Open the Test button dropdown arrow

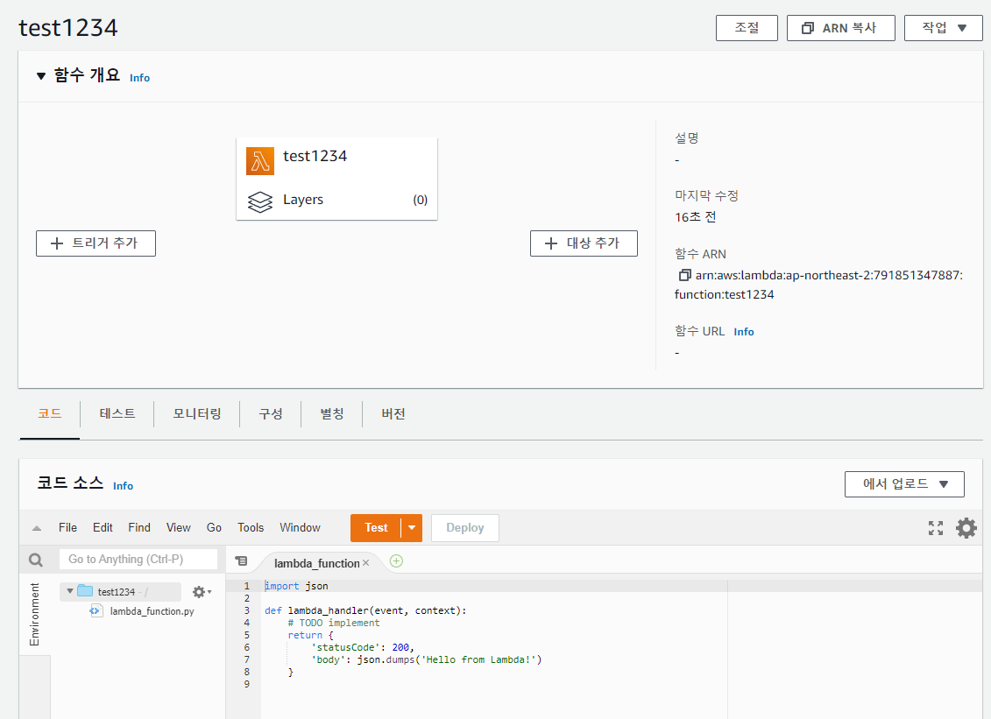[x=412, y=527]
